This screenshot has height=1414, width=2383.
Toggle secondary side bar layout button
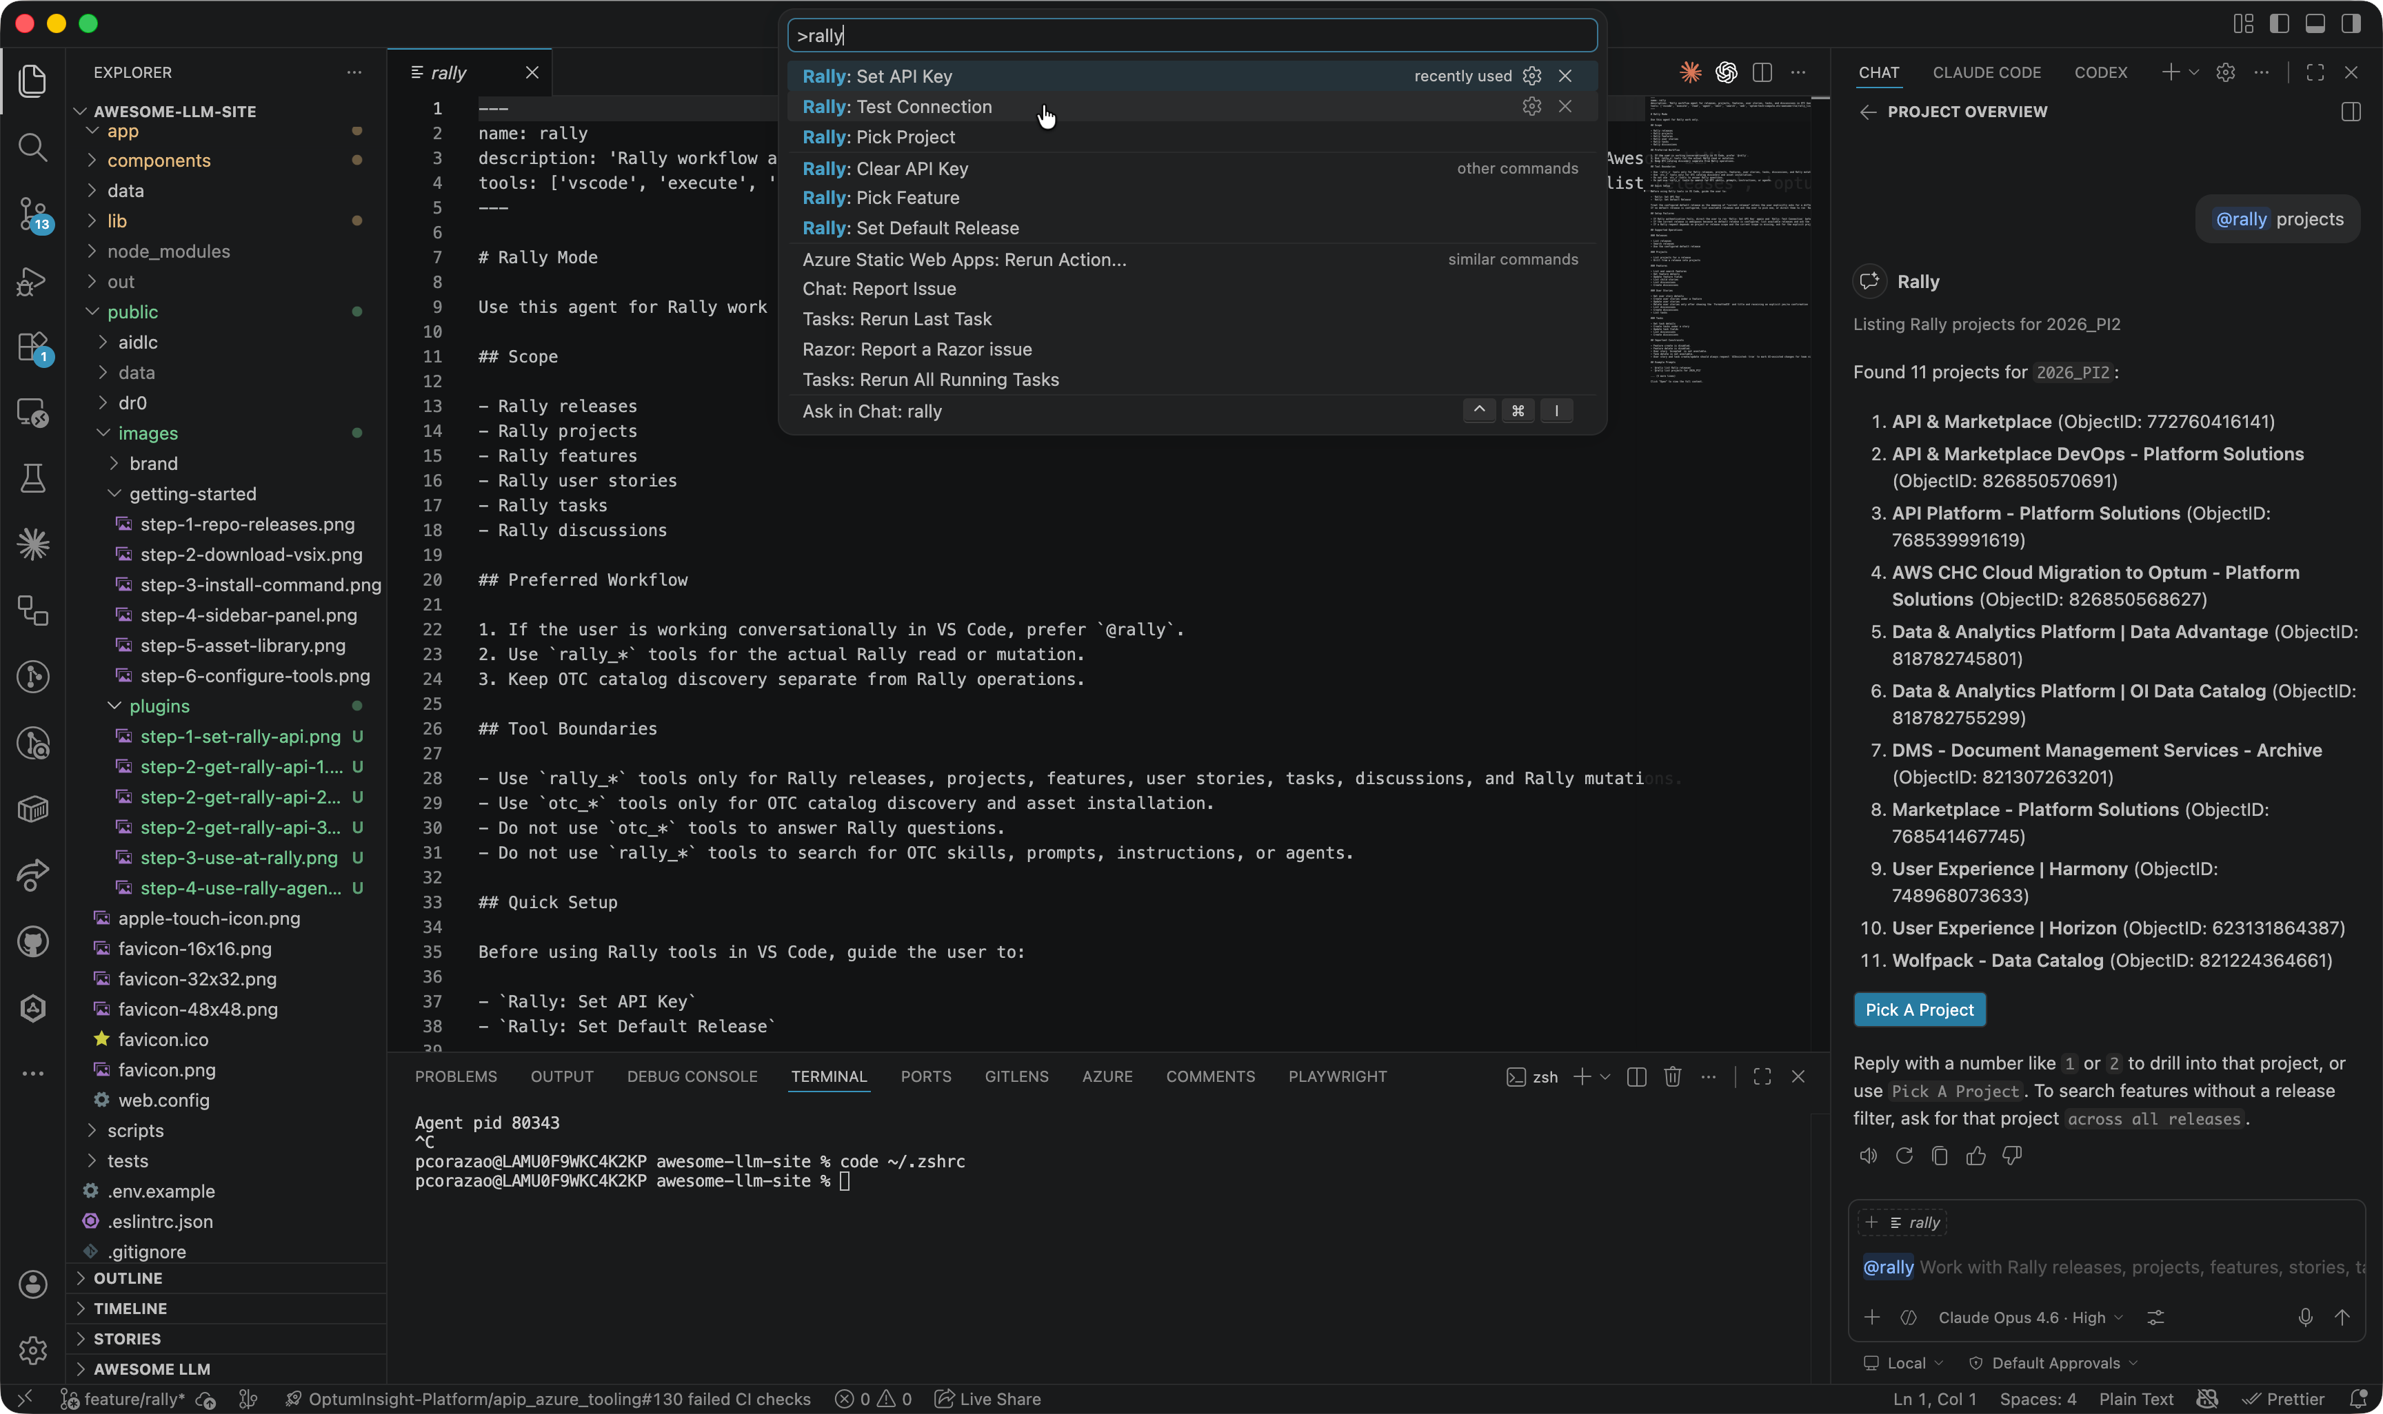pyautogui.click(x=2351, y=24)
